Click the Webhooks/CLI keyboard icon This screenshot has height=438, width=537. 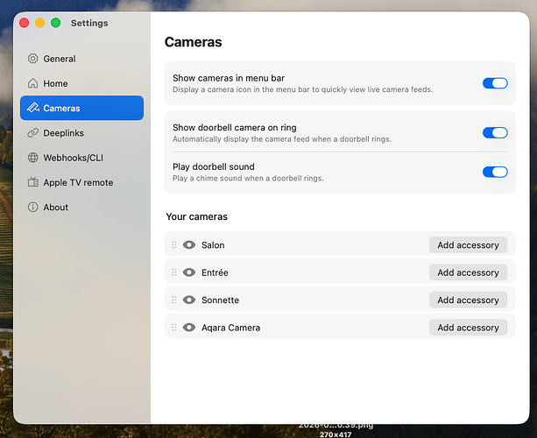tap(33, 158)
